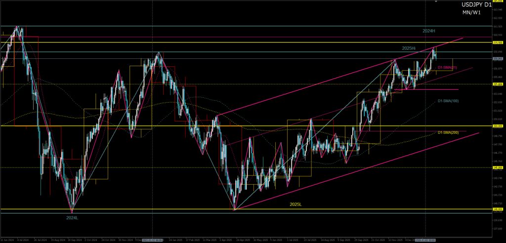Click the 2024 September low candle at 2024L
The image size is (506, 243).
pos(72,207)
